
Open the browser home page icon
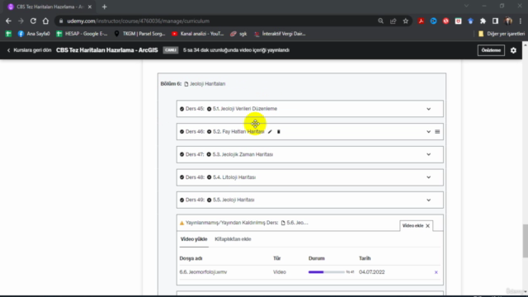[45, 21]
